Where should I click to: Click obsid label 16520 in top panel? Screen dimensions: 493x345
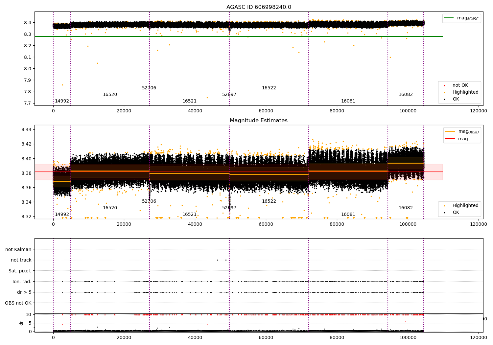[x=110, y=95]
